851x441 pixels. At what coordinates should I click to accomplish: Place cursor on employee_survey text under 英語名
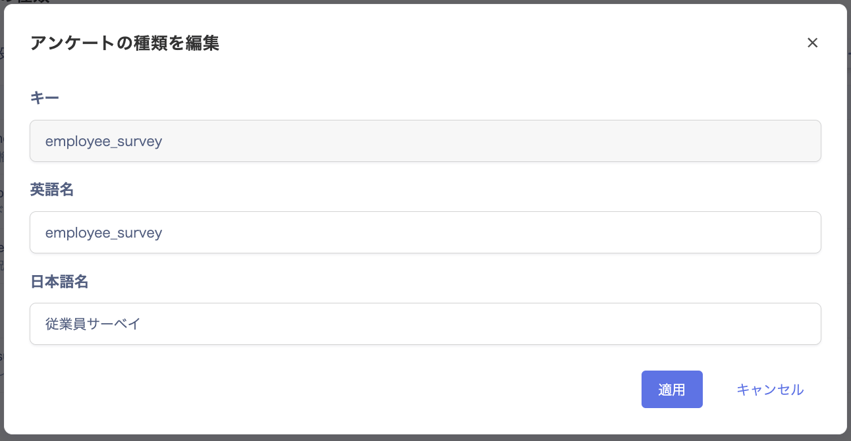click(103, 233)
